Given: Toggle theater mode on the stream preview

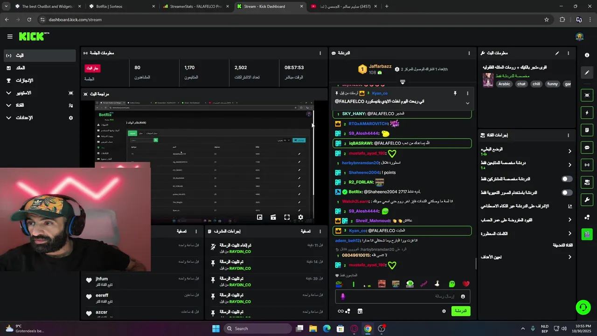Looking at the screenshot, I should (x=273, y=217).
